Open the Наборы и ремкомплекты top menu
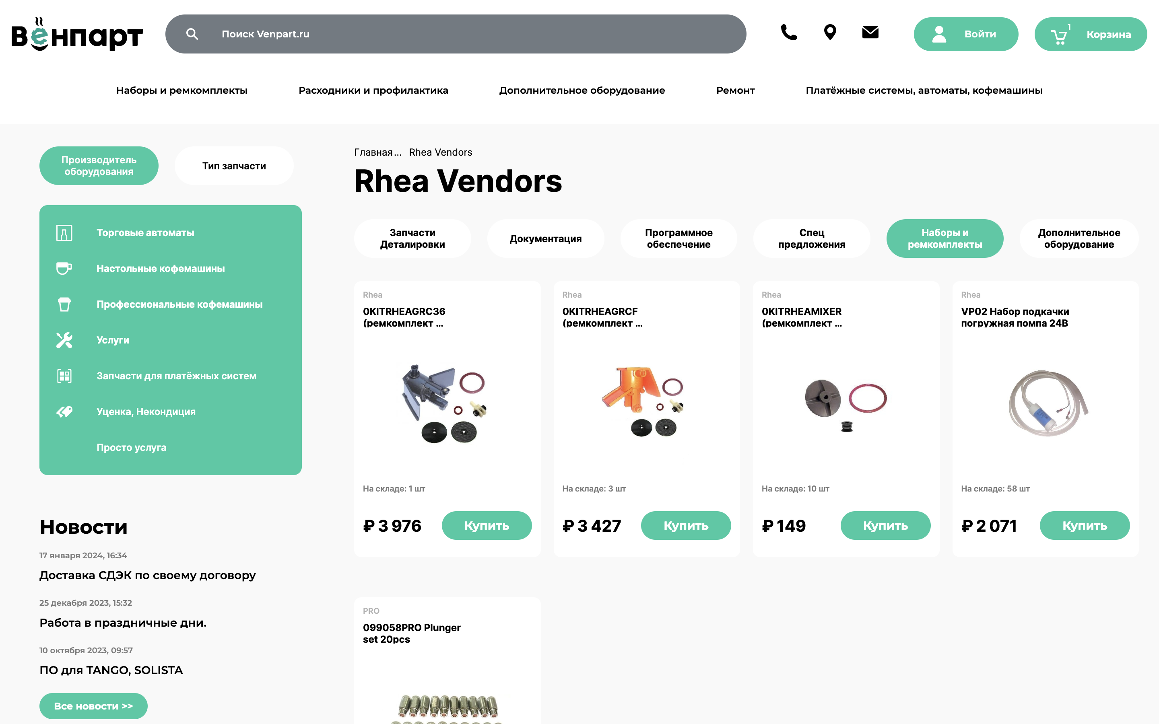The image size is (1159, 724). point(181,90)
